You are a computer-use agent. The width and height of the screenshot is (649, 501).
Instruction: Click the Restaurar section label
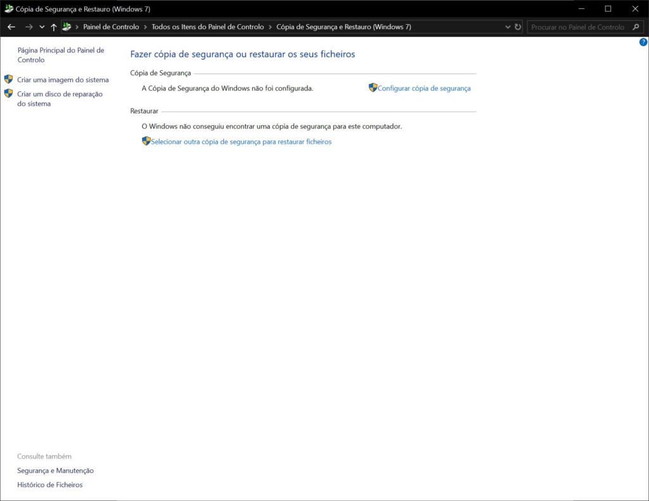coord(144,111)
